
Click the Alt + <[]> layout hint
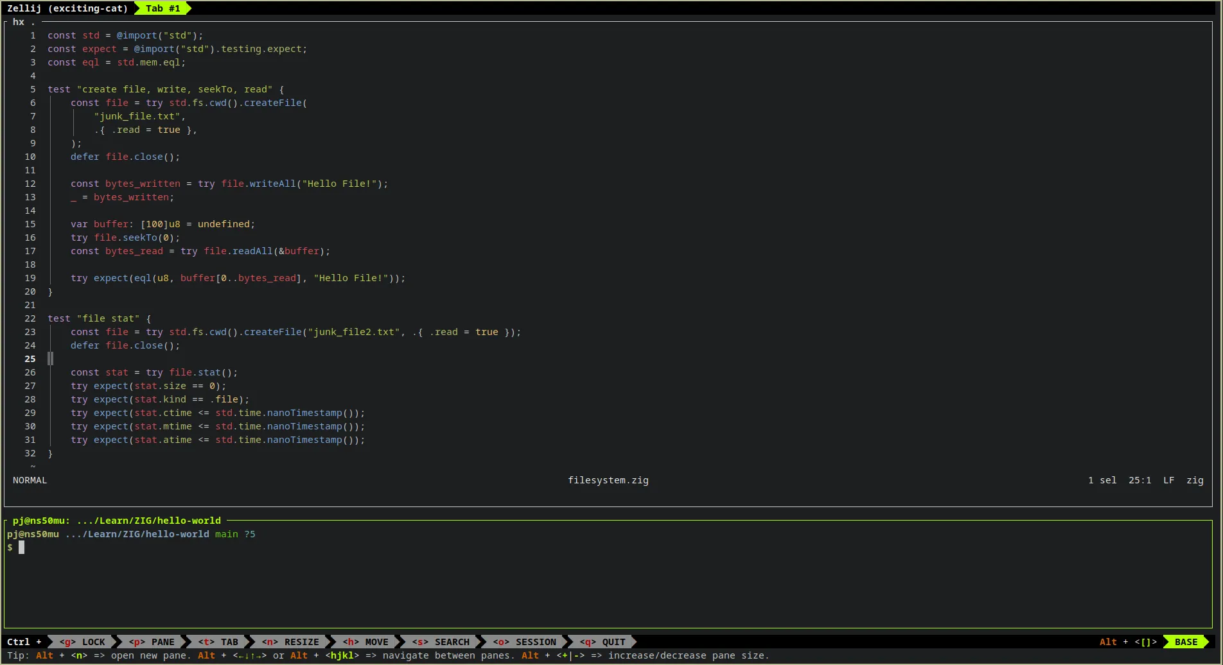1128,642
